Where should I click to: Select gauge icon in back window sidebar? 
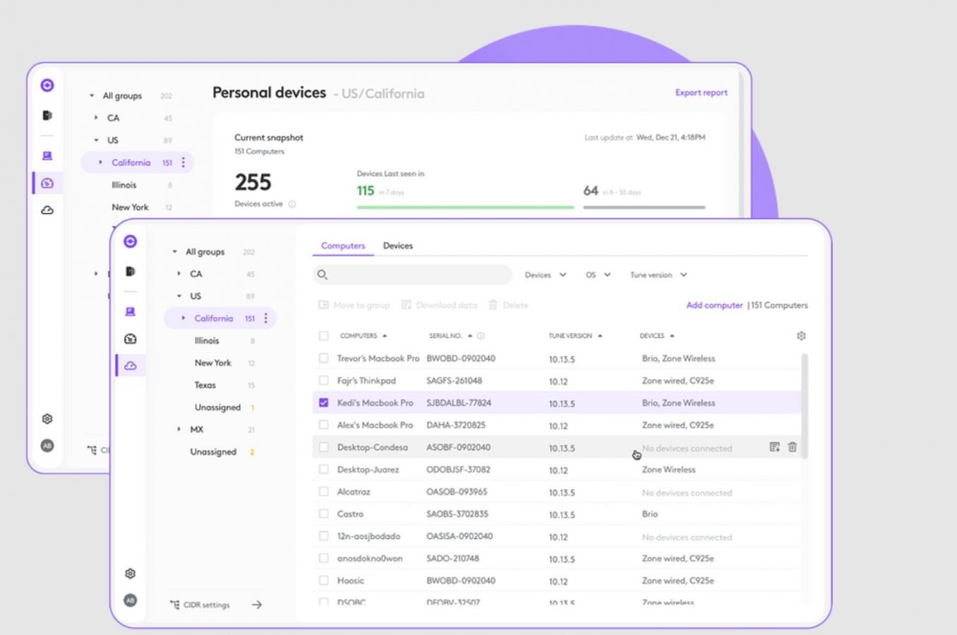[47, 183]
